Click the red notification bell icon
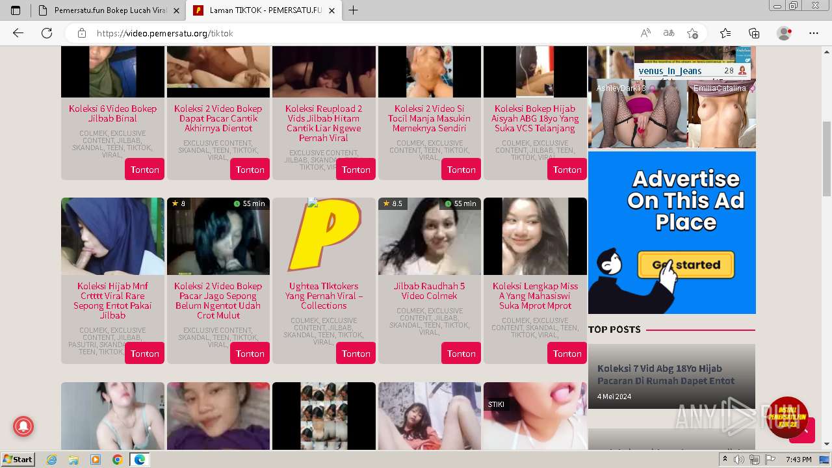The height and width of the screenshot is (468, 832). [23, 426]
